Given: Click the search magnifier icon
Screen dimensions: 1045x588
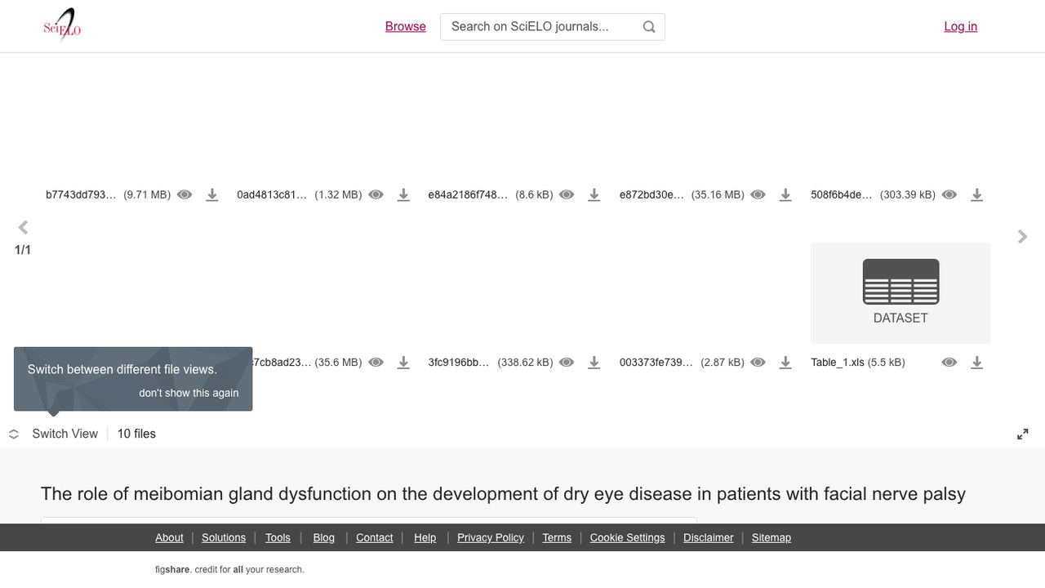Looking at the screenshot, I should pyautogui.click(x=649, y=27).
